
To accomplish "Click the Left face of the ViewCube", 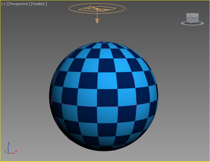I will (188, 18).
